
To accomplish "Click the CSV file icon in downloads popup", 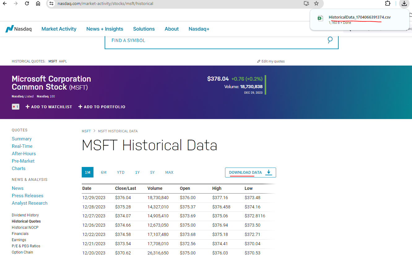I will coord(320,18).
